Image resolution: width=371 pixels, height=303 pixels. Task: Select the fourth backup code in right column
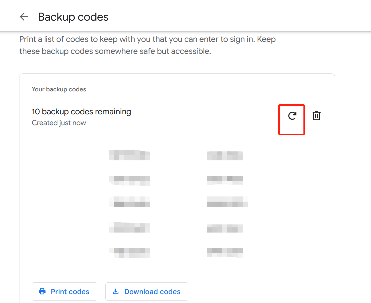(x=225, y=228)
